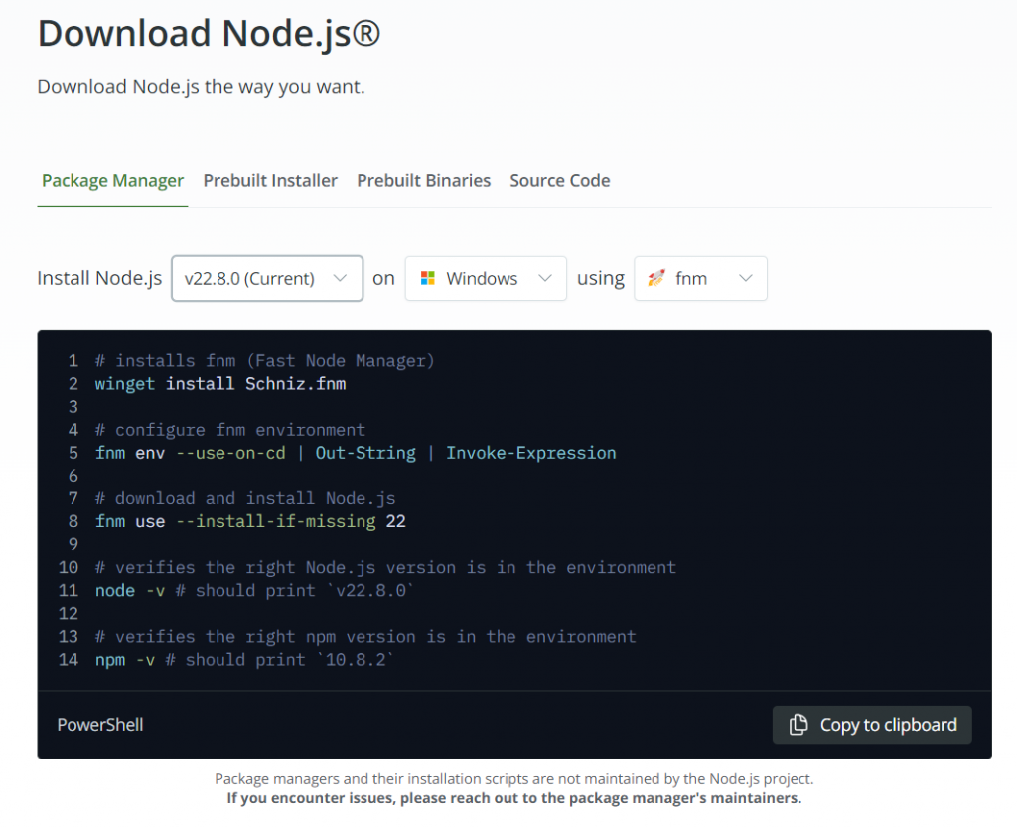This screenshot has height=828, width=1017.
Task: Click the 'npm -v' code line
Action: (244, 660)
